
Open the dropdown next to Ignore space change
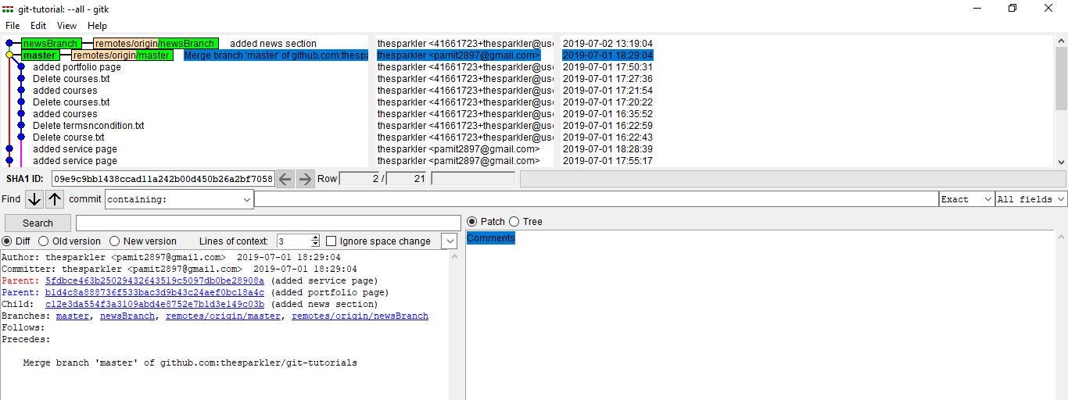(x=450, y=241)
